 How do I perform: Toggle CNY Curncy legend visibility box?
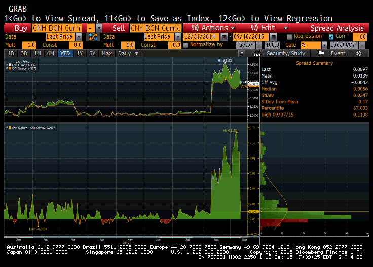pyautogui.click(x=10, y=68)
